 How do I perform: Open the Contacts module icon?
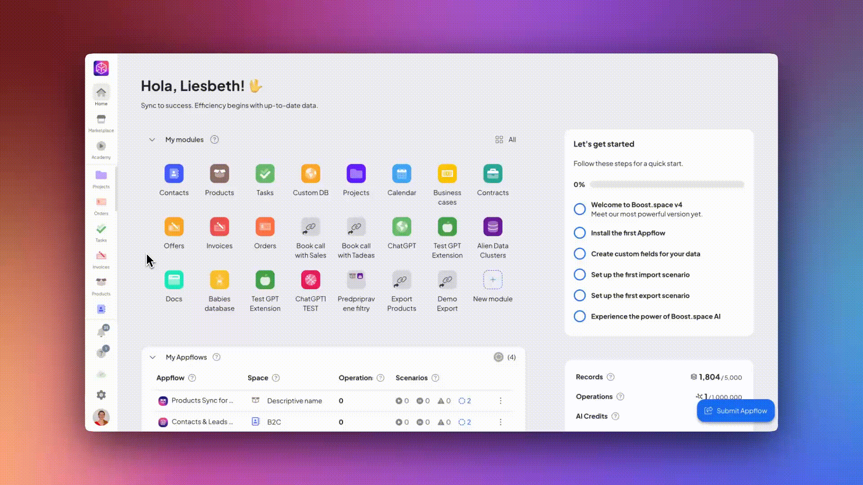pyautogui.click(x=174, y=174)
